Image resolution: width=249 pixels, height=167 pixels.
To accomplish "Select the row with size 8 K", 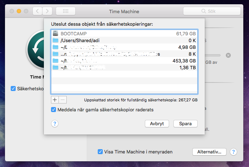I will click(124, 54).
